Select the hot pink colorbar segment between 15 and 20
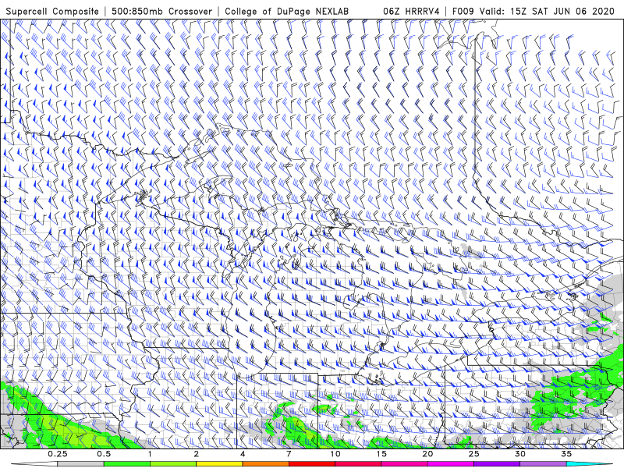Viewport: 624px width, 468px height. tap(404, 464)
